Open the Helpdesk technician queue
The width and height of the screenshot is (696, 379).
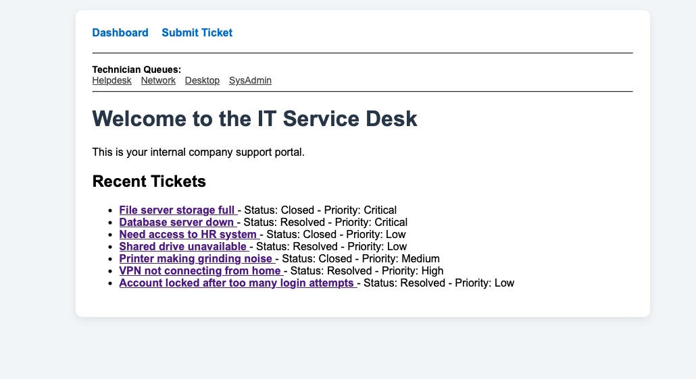coord(112,81)
